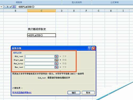This screenshot has height=100, width=133.
Task: Click the range selector beside Old_text field
Action: point(56,56)
